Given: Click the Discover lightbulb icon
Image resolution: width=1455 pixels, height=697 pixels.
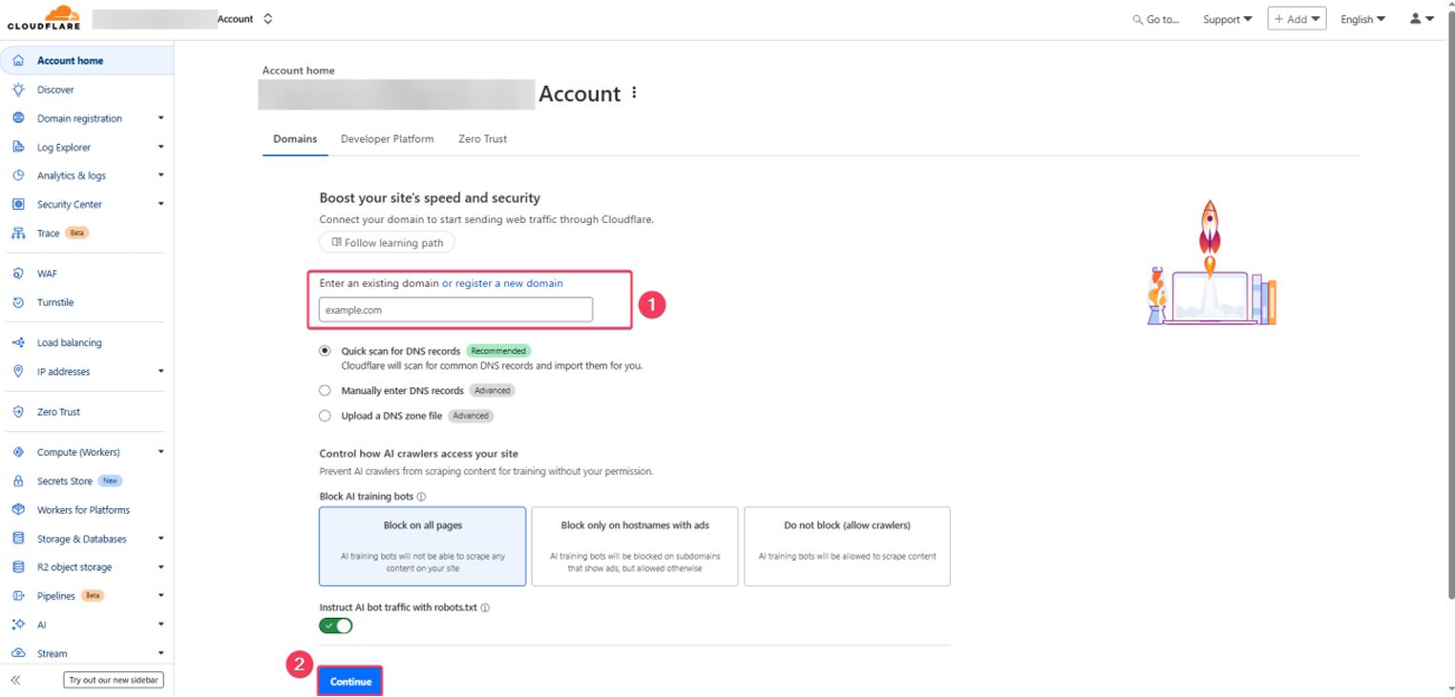Looking at the screenshot, I should click(18, 90).
